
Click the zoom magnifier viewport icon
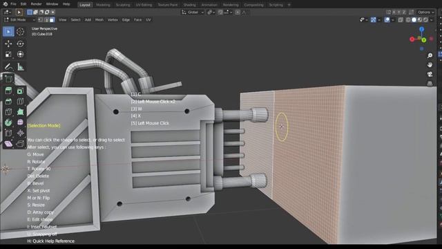430,55
